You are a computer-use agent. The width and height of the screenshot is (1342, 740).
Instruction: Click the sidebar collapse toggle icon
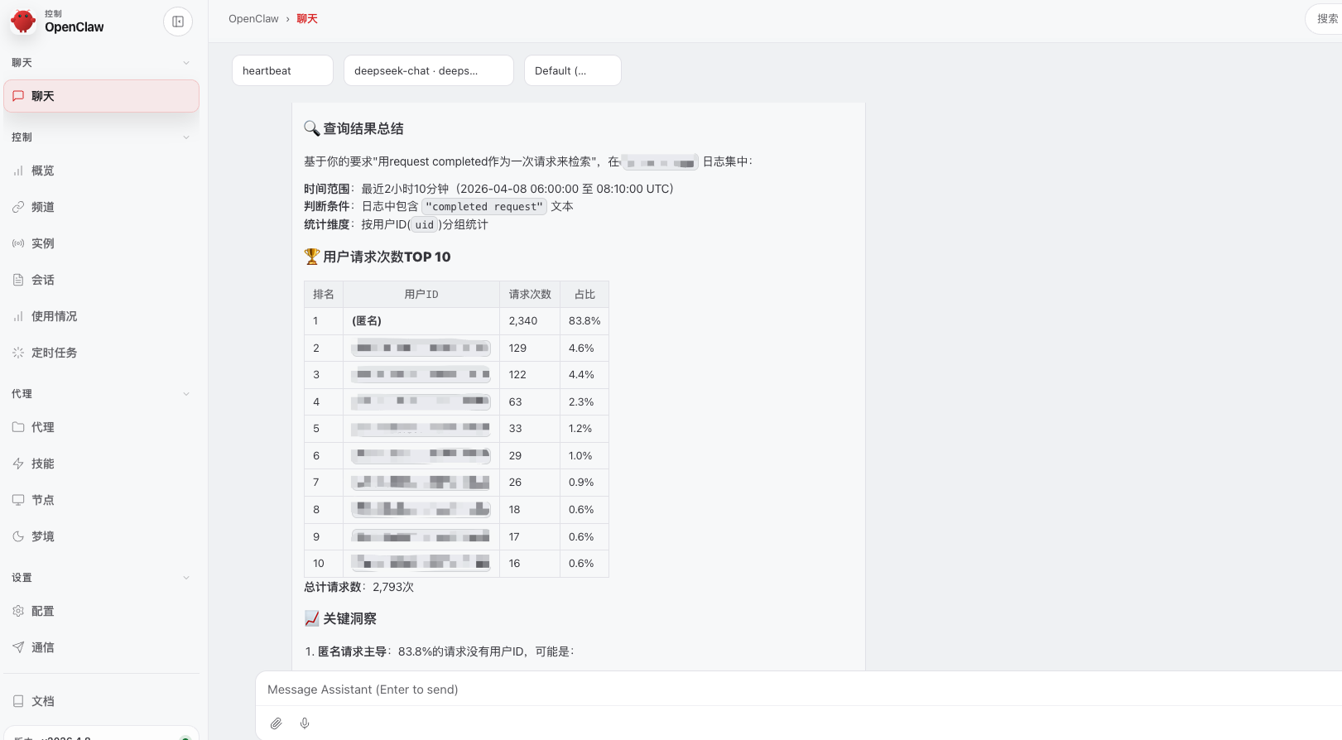point(178,22)
